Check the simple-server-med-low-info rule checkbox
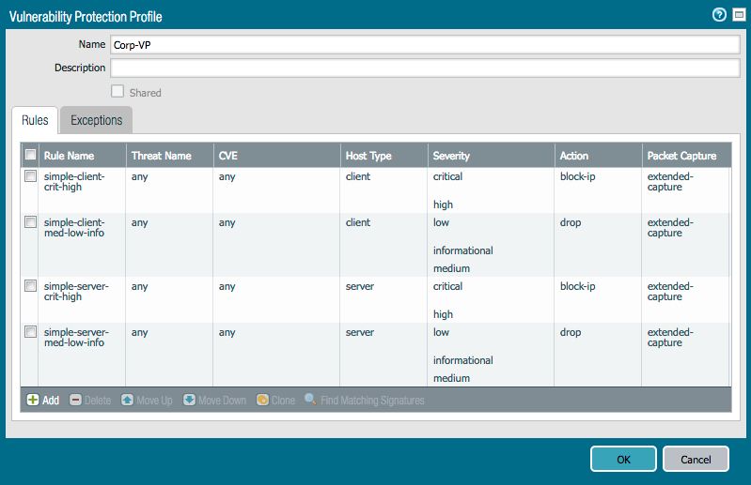 point(30,331)
